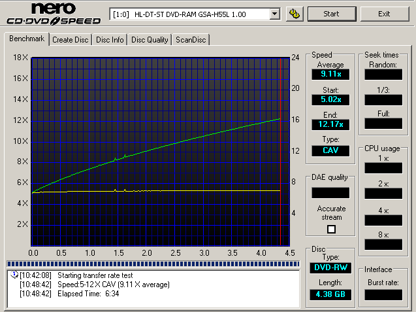Screen dimensions: 416x312
Task: Click the CPU usage 8 x field
Action: (x=383, y=245)
